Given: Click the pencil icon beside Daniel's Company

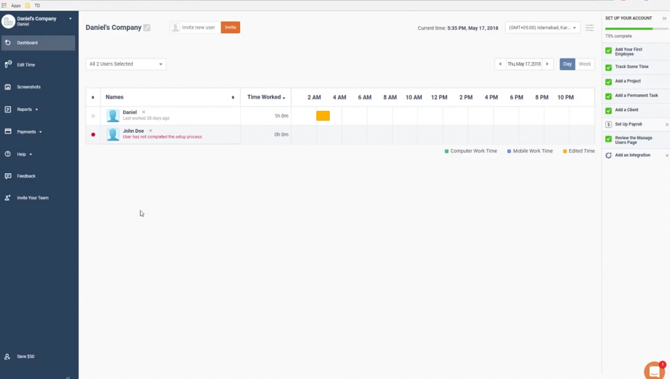Looking at the screenshot, I should (147, 27).
